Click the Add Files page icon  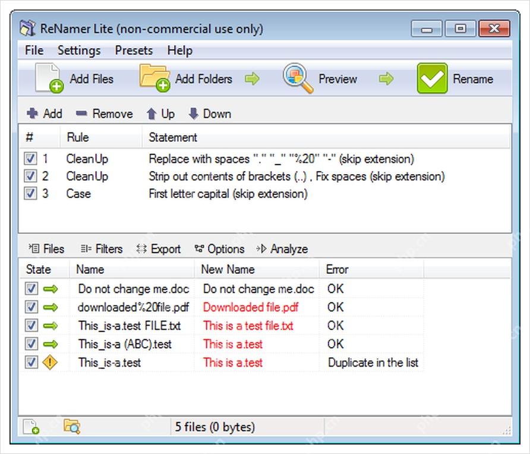(49, 78)
